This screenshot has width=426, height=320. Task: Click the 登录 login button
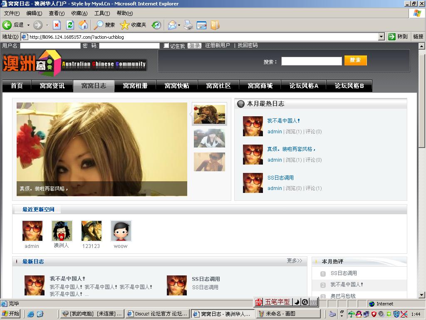(195, 45)
